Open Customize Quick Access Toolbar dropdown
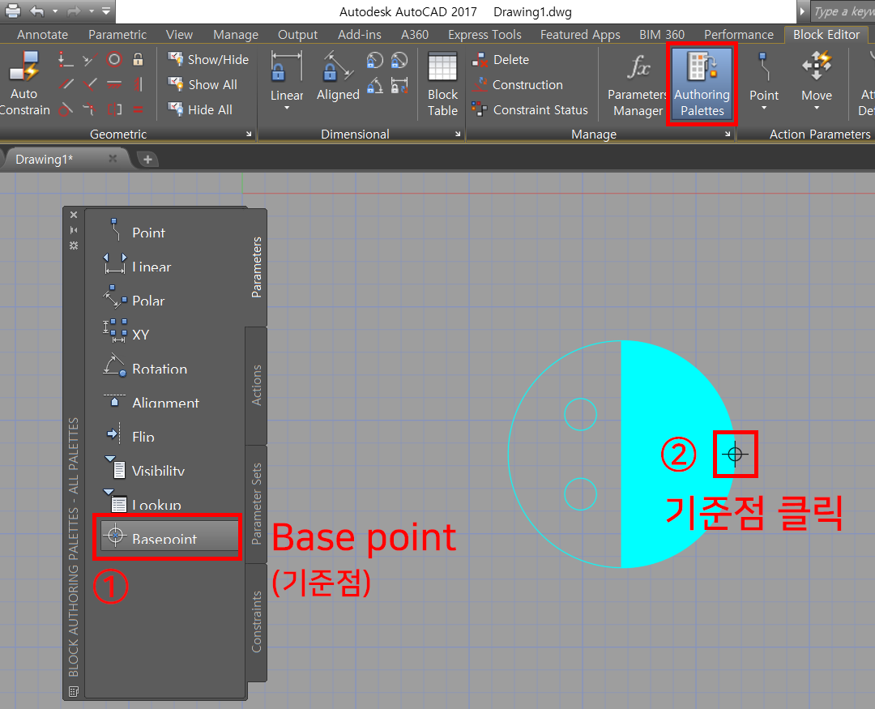This screenshot has height=709, width=875. pyautogui.click(x=107, y=11)
